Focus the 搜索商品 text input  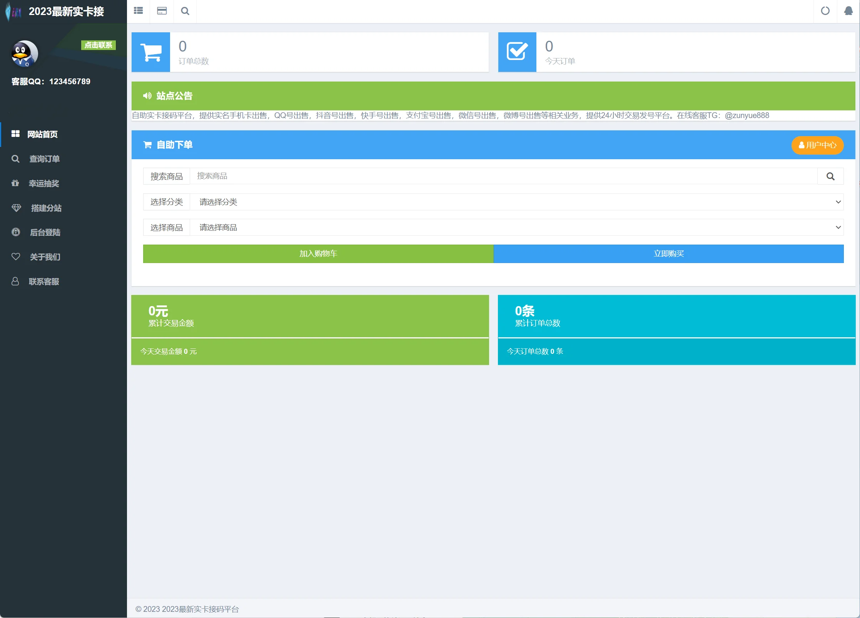[503, 176]
